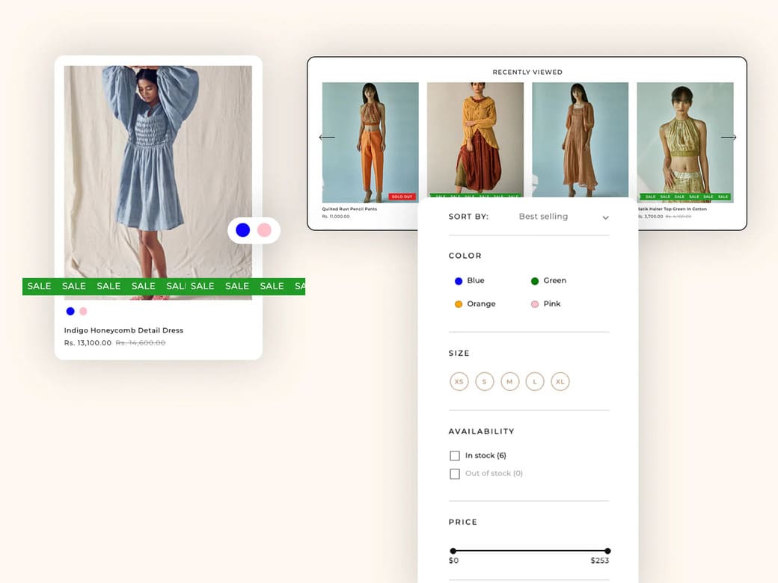Select size M
The image size is (778, 583).
(x=509, y=382)
